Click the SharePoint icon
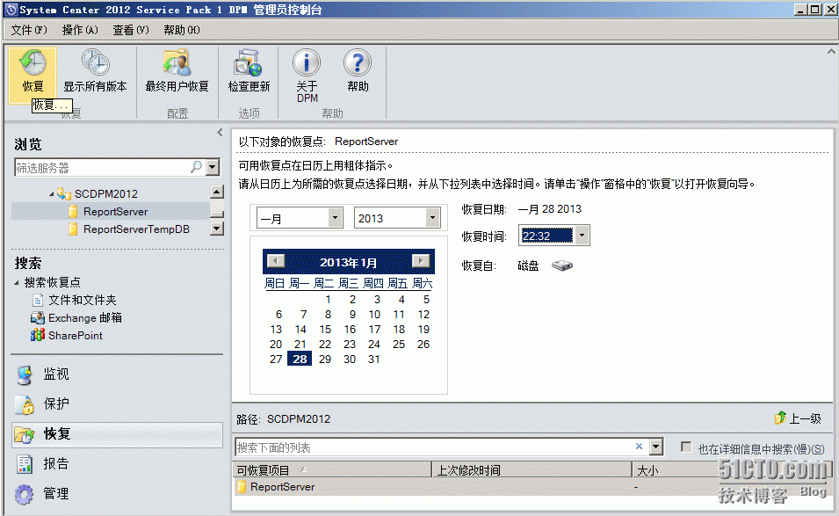The height and width of the screenshot is (516, 839). click(x=38, y=336)
